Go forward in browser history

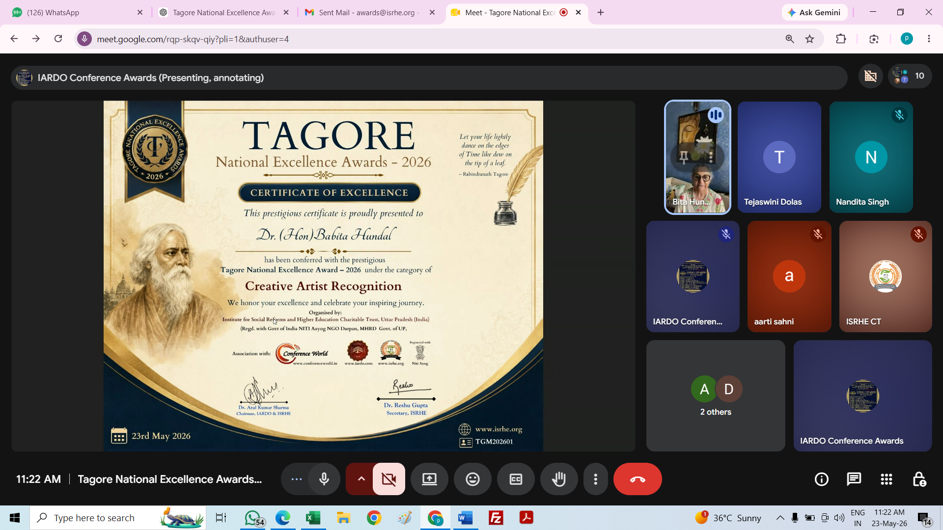click(36, 39)
